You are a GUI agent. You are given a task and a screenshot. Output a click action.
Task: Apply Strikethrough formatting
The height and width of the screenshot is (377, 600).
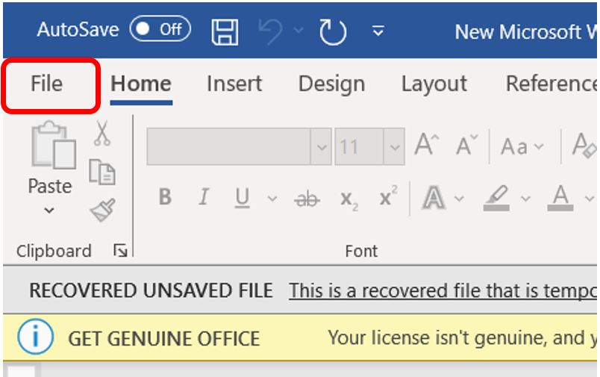[x=307, y=198]
